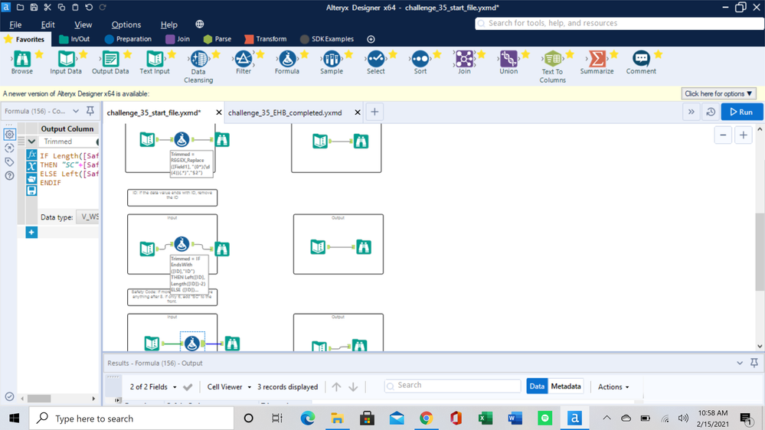Click the global tool search box
This screenshot has height=430, width=765.
tap(620, 24)
